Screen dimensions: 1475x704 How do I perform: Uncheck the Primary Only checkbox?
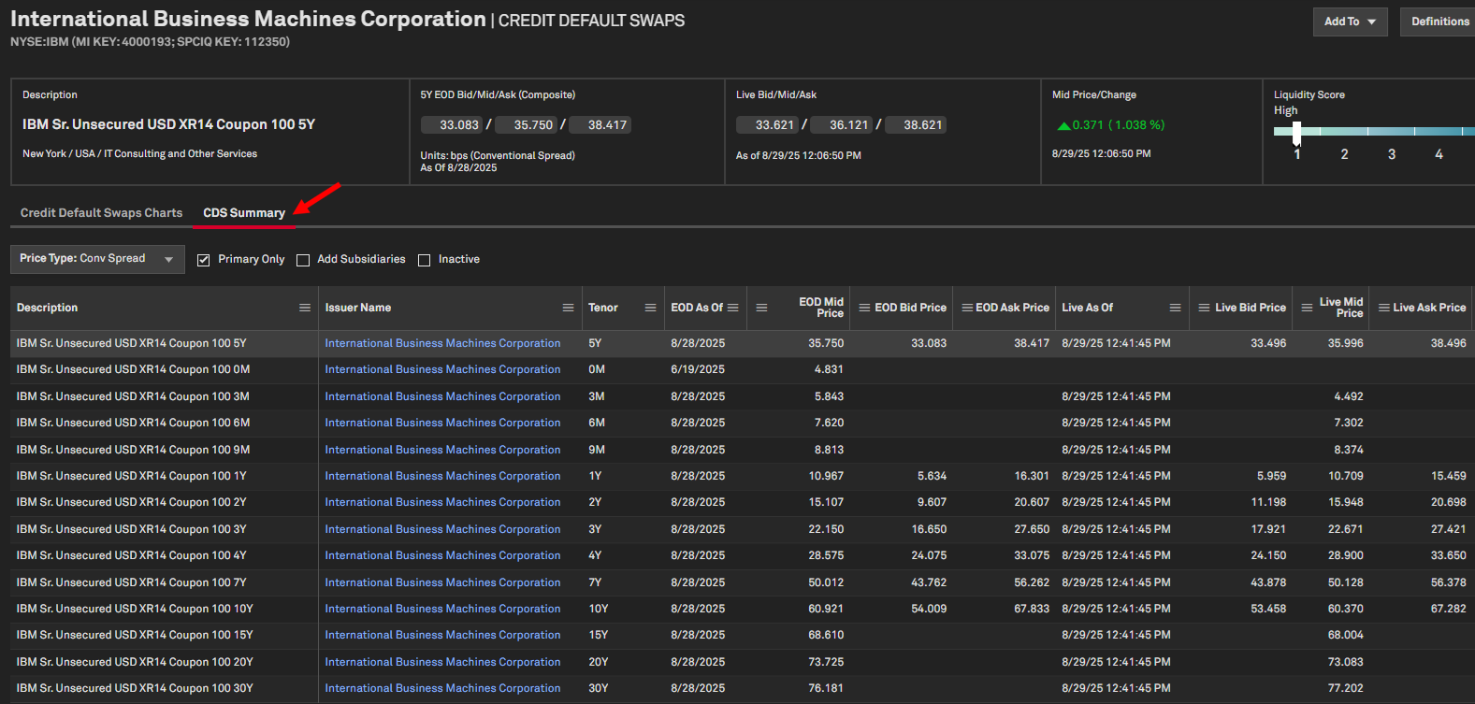204,260
